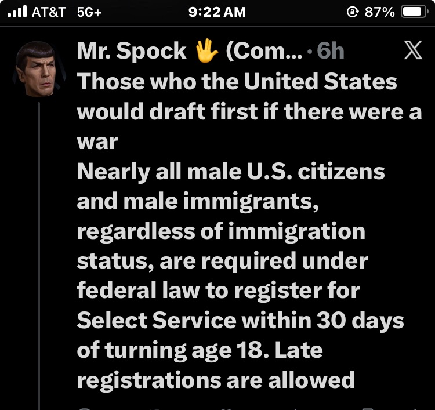Tap the "Those who the United States" line
The width and height of the screenshot is (435, 410).
(x=237, y=82)
